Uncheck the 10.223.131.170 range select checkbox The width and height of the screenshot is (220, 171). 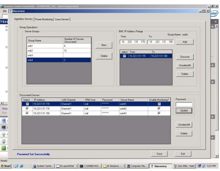(x=124, y=56)
